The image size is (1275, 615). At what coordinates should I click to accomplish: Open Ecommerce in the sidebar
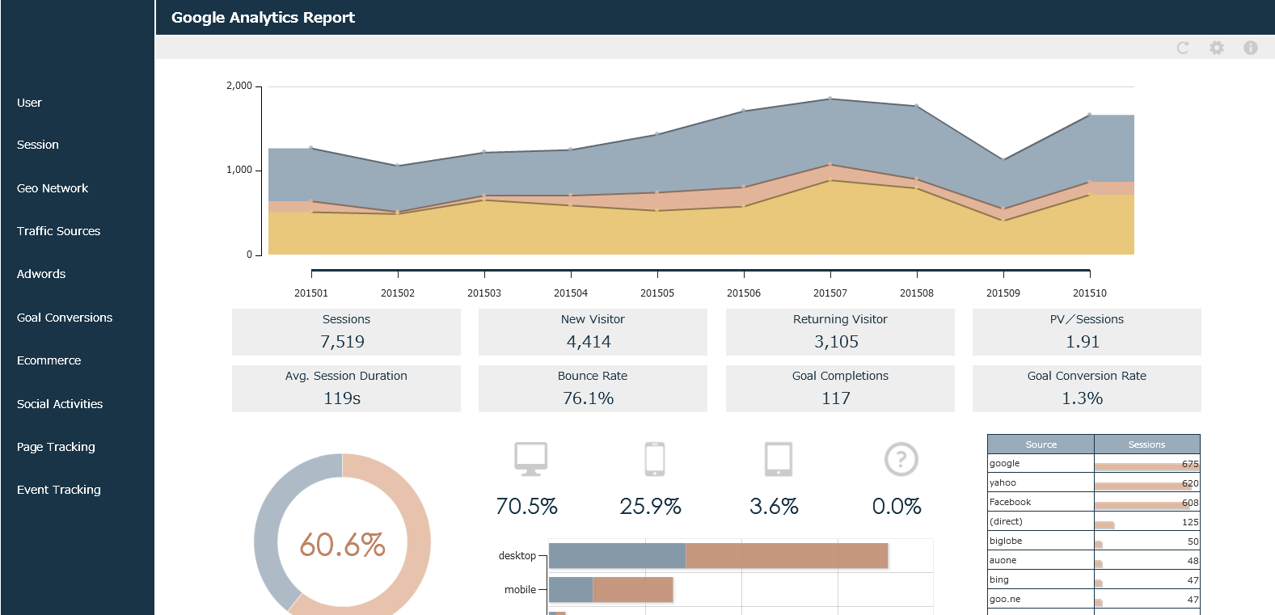49,360
